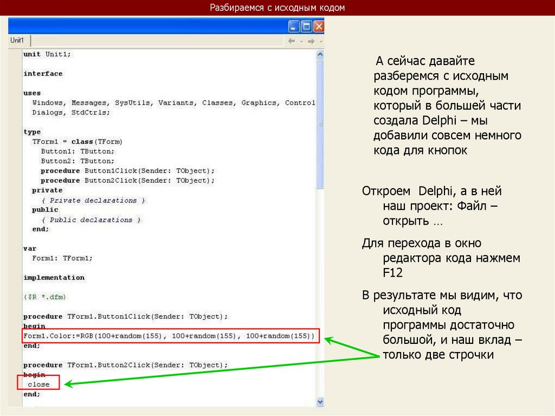The width and height of the screenshot is (555, 416).
Task: Click the scrollbar up arrow
Action: click(x=320, y=54)
